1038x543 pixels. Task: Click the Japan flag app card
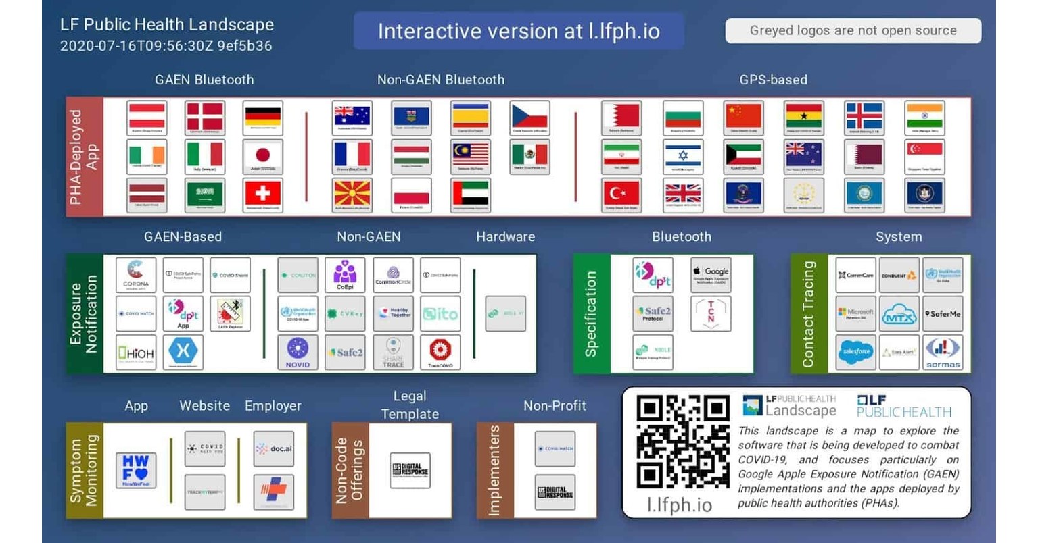click(x=262, y=157)
